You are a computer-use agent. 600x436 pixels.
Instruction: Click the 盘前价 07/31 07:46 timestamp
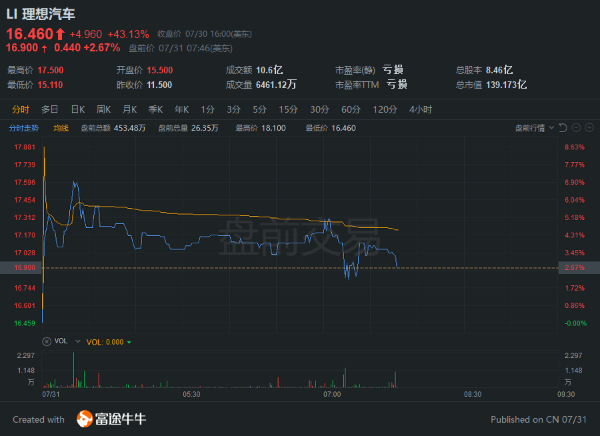[x=181, y=48]
